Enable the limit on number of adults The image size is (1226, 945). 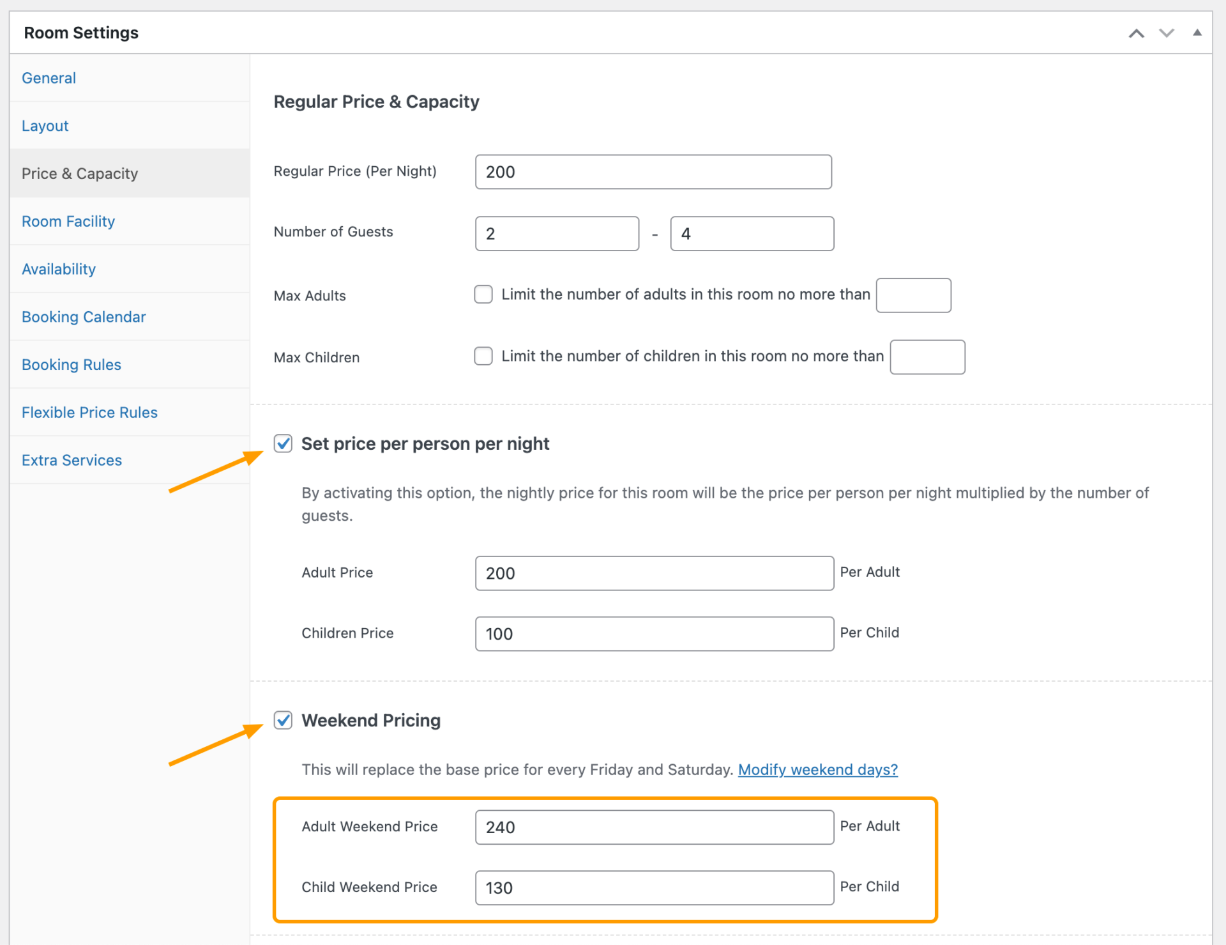483,294
